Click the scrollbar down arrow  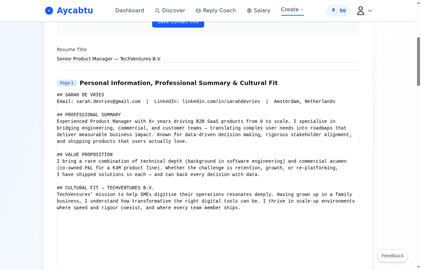(x=418, y=267)
